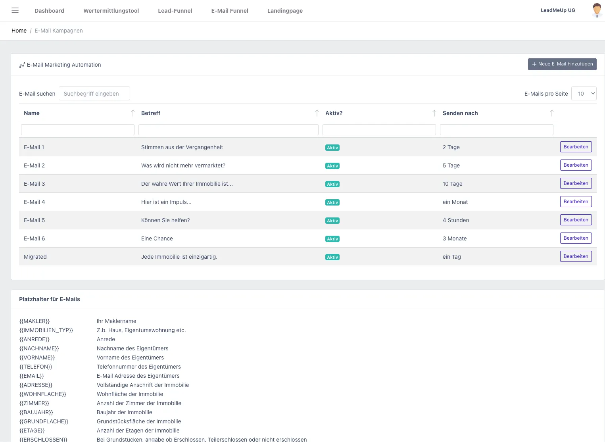Switch to the Dashboard menu item

click(49, 11)
